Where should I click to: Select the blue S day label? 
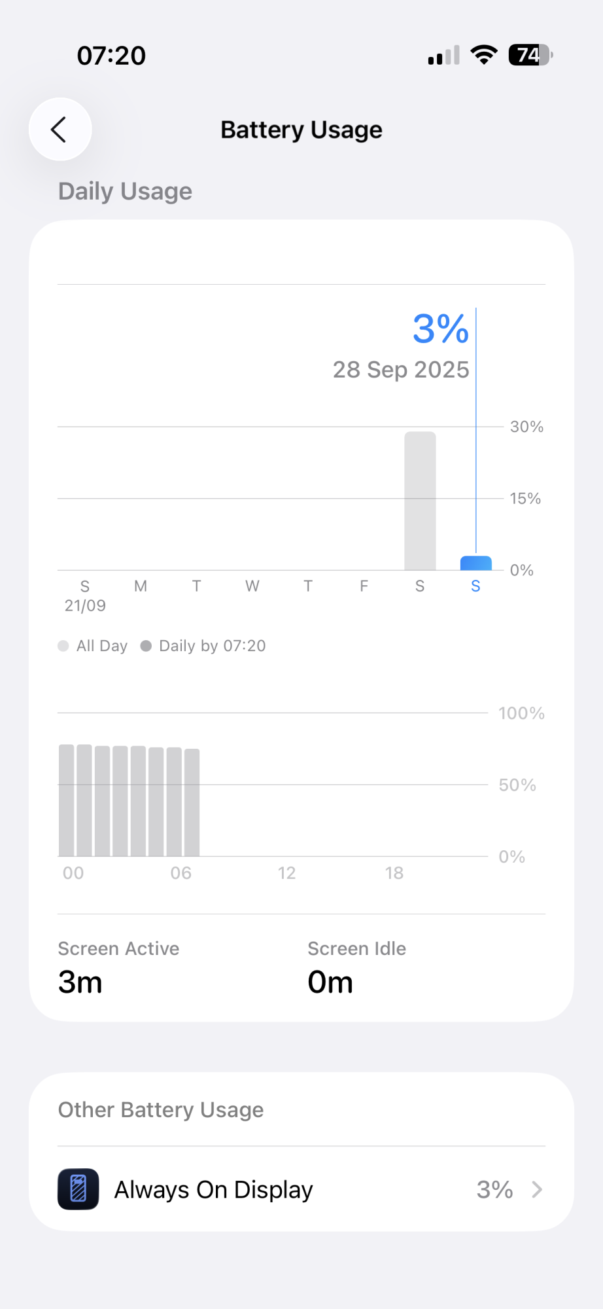tap(475, 586)
